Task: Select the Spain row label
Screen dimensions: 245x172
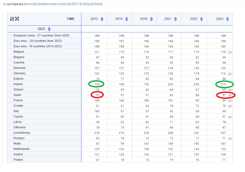Action: (17, 95)
